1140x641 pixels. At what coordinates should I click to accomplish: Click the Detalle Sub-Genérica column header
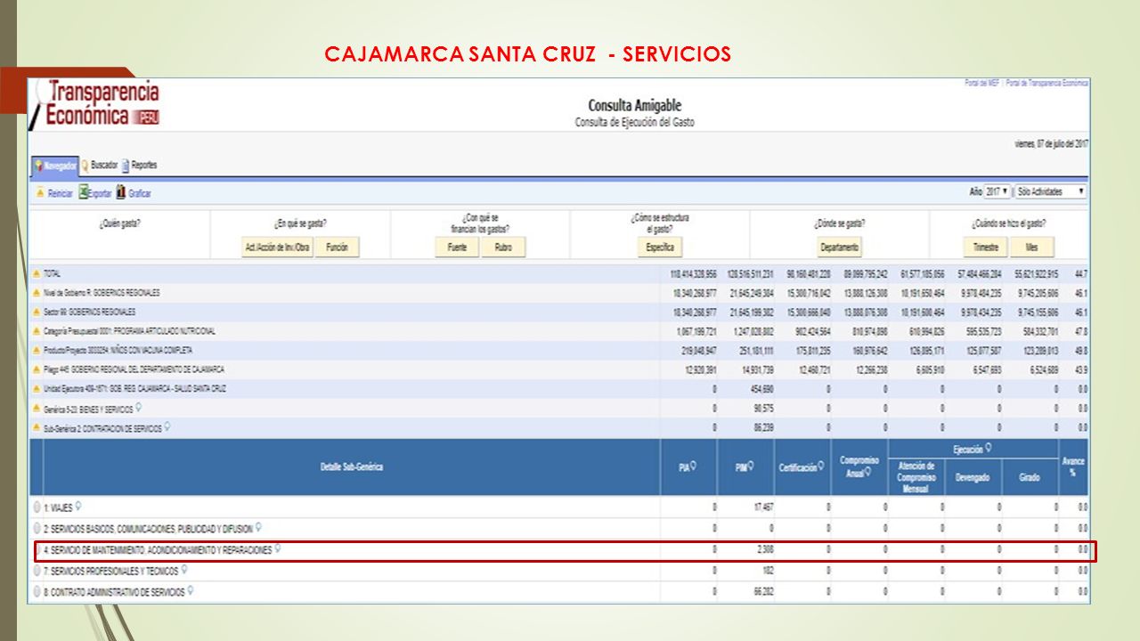click(x=352, y=467)
